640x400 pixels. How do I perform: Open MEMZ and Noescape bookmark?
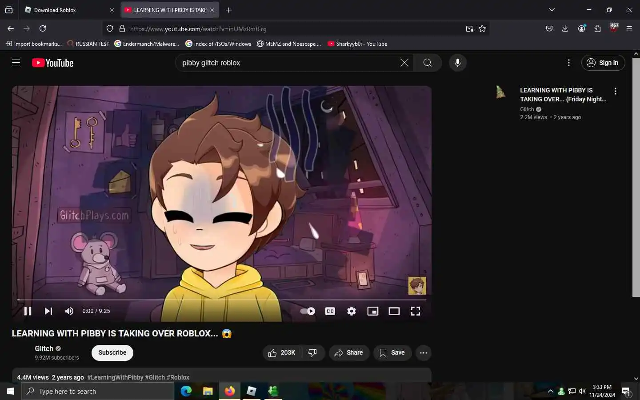(x=289, y=44)
